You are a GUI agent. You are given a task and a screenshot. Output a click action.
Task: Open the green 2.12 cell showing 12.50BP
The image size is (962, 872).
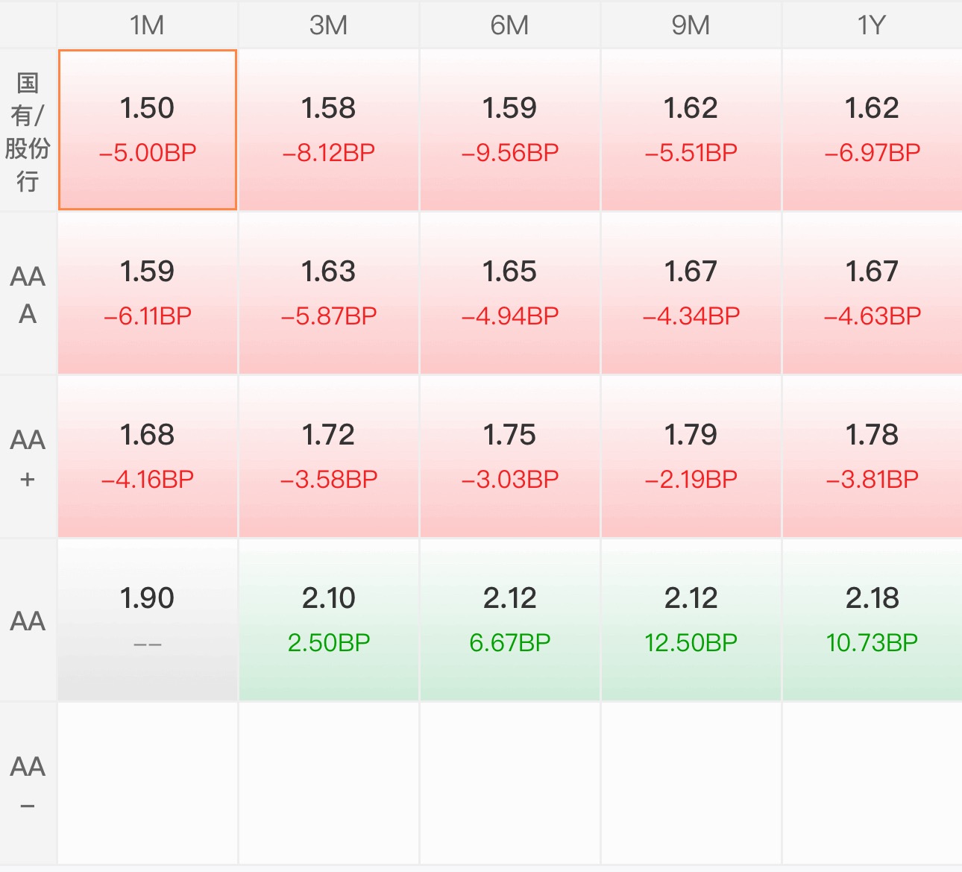pos(691,620)
